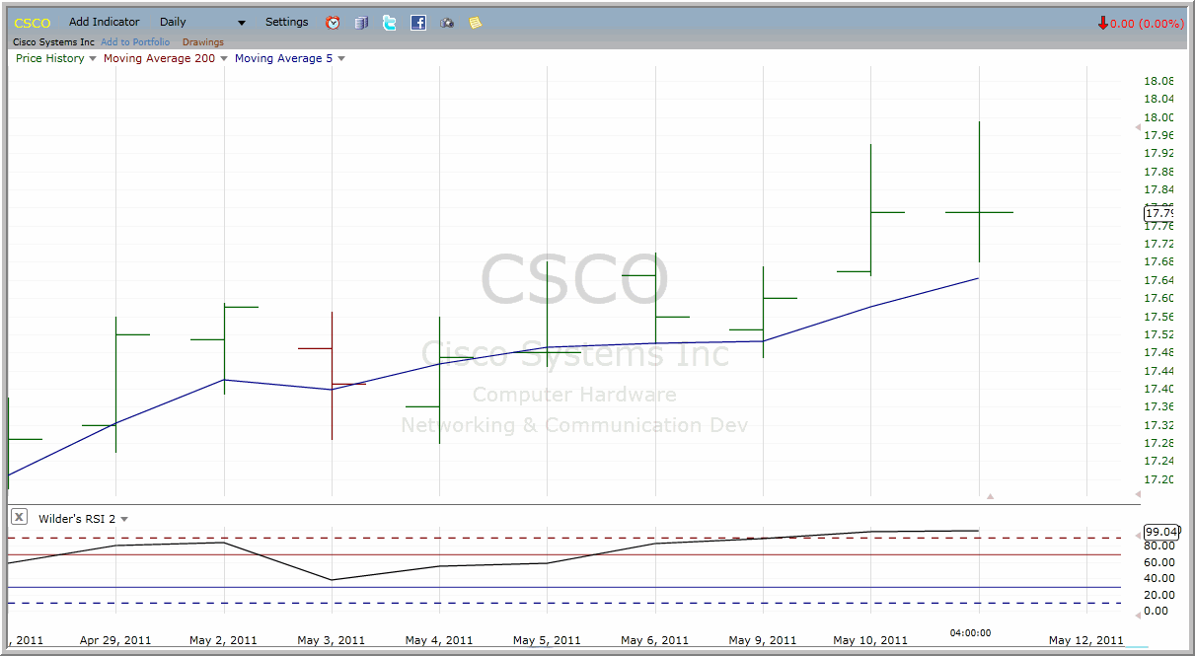Click the camera snapshot icon
This screenshot has height=656, width=1195.
pos(447,23)
